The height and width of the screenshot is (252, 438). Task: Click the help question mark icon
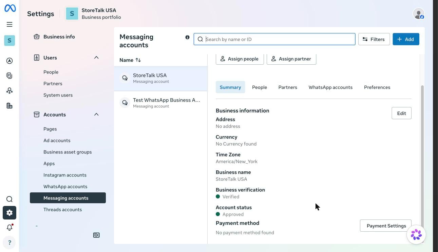pos(9,243)
